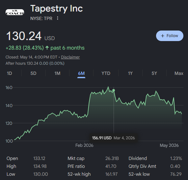Screen dimensions: 188x180
Task: Click the 100 y-axis label
Action: click(9, 141)
